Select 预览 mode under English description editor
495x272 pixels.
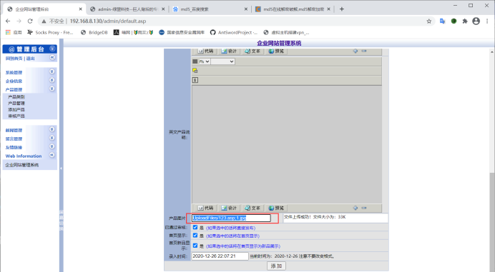point(276,208)
